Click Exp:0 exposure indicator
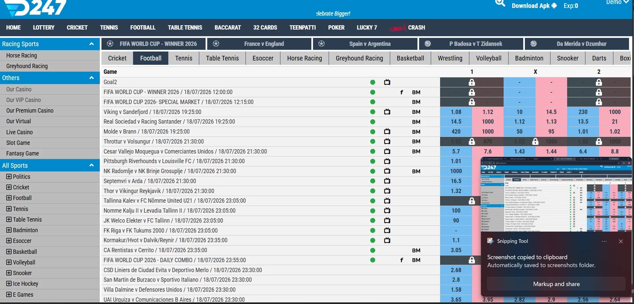 point(571,6)
